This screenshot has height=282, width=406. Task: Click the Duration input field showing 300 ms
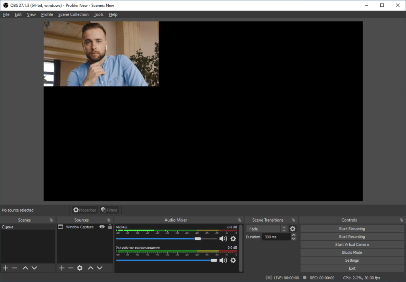276,236
